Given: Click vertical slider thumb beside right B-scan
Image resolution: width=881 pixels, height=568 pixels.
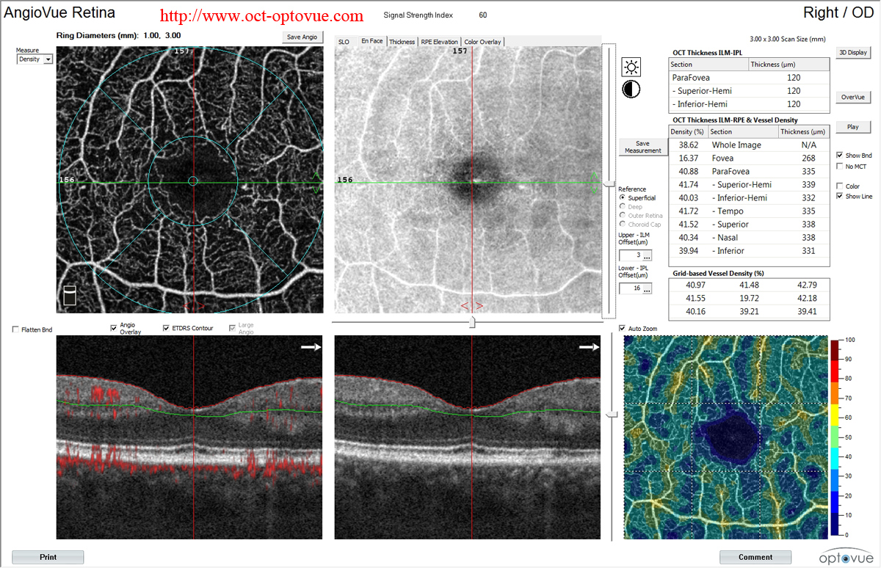Looking at the screenshot, I should click(613, 415).
